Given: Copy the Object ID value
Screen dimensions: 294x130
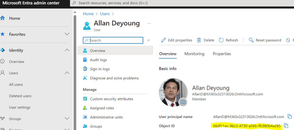Looking at the screenshot, I should coord(286,126).
